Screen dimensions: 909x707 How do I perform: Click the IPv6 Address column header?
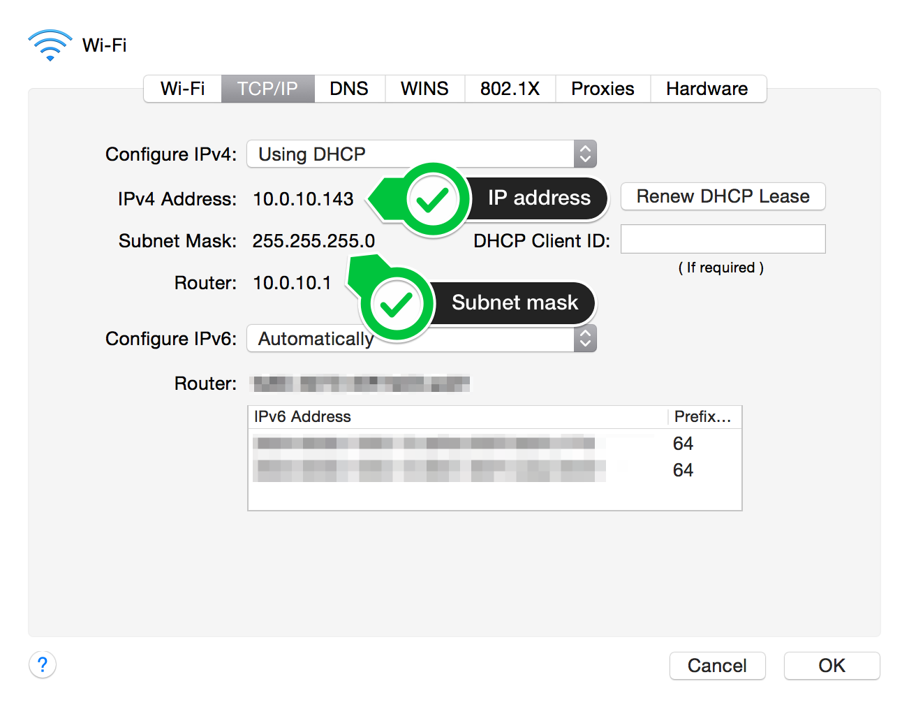(x=458, y=417)
